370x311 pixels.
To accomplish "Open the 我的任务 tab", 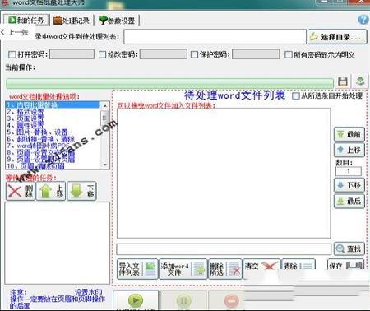I will [x=26, y=20].
